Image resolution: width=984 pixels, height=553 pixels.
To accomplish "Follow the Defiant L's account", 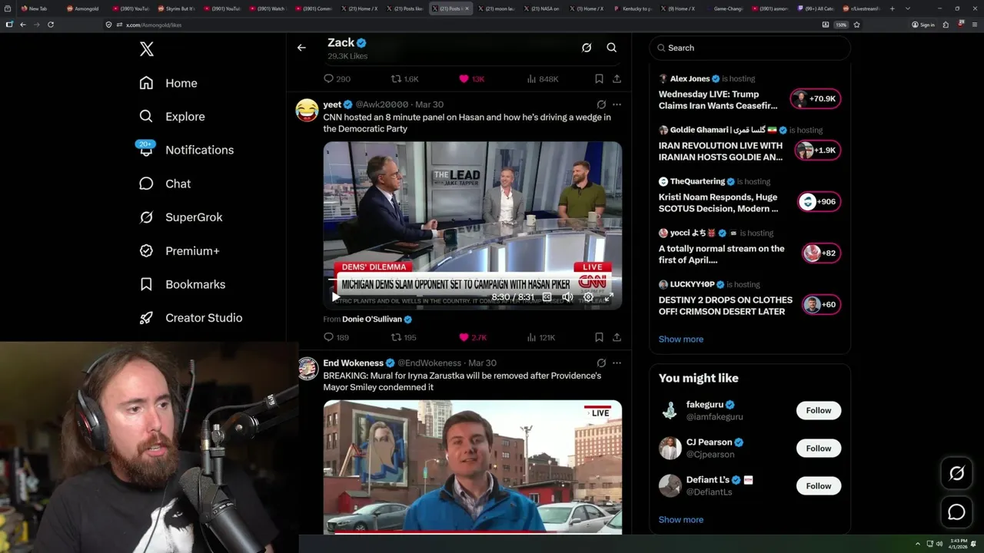I will (x=819, y=485).
